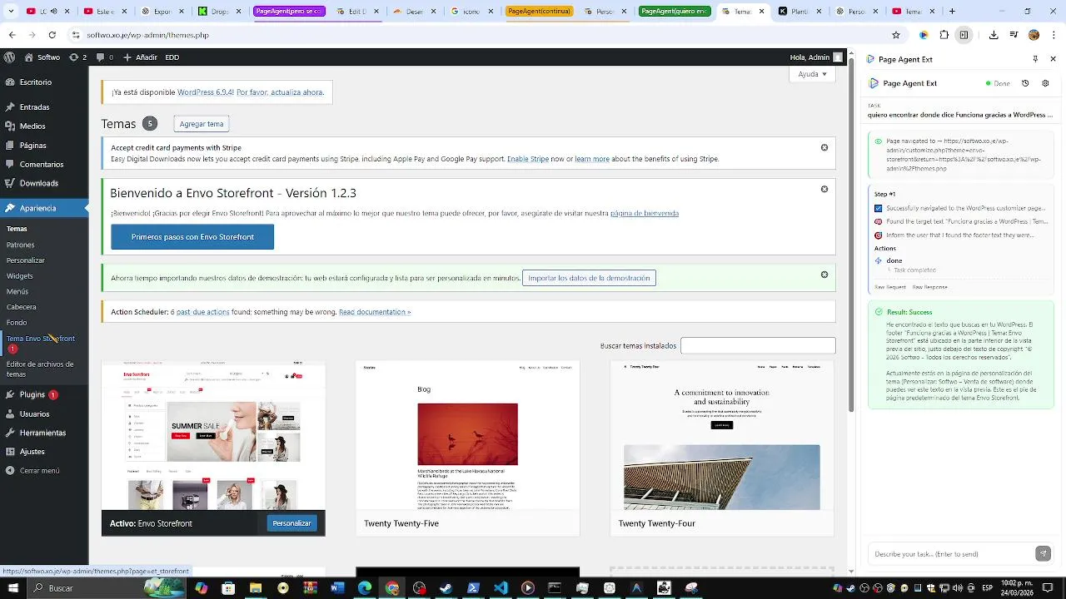Collapse sidebar with Cerrar menú
The width and height of the screenshot is (1066, 599).
[x=38, y=471]
